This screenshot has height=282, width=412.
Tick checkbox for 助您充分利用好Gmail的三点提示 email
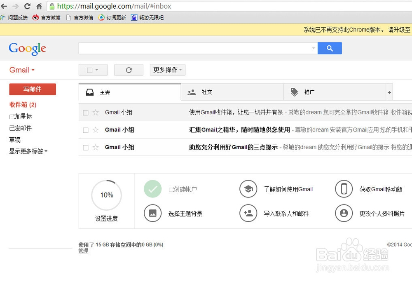coord(86,148)
